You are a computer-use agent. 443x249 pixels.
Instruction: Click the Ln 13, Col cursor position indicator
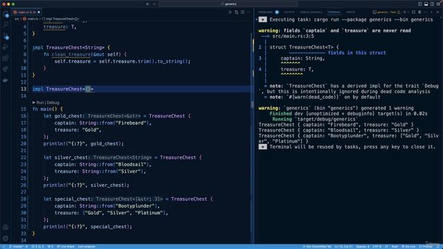click(x=343, y=246)
